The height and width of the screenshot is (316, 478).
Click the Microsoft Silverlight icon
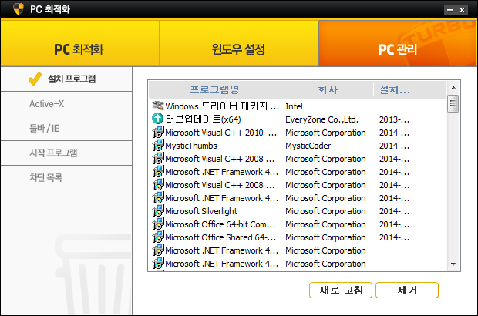pos(158,211)
